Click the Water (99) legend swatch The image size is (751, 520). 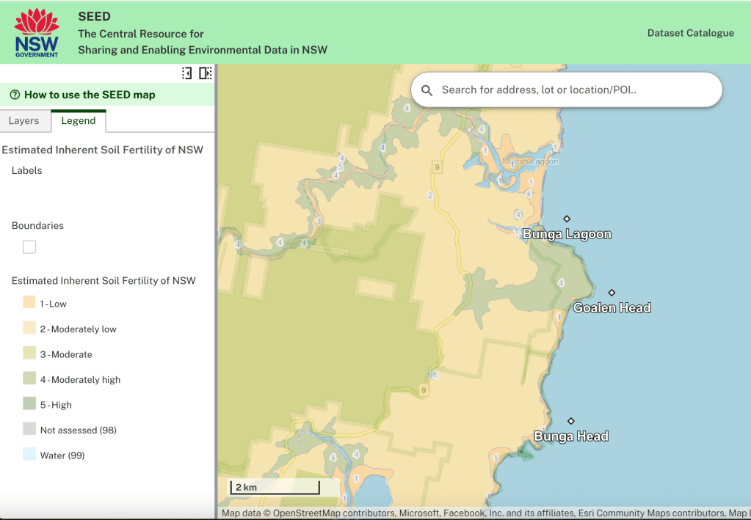(29, 454)
